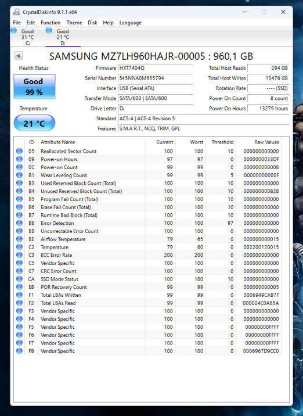The width and height of the screenshot is (303, 416).
Task: Click status orb of Airflow Temperature row
Action: coord(19,239)
